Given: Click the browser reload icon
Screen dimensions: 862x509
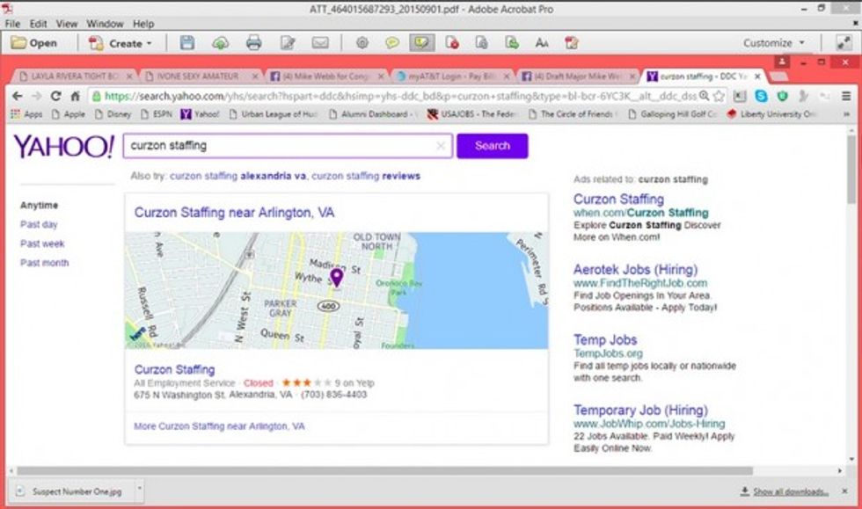Looking at the screenshot, I should pyautogui.click(x=55, y=96).
